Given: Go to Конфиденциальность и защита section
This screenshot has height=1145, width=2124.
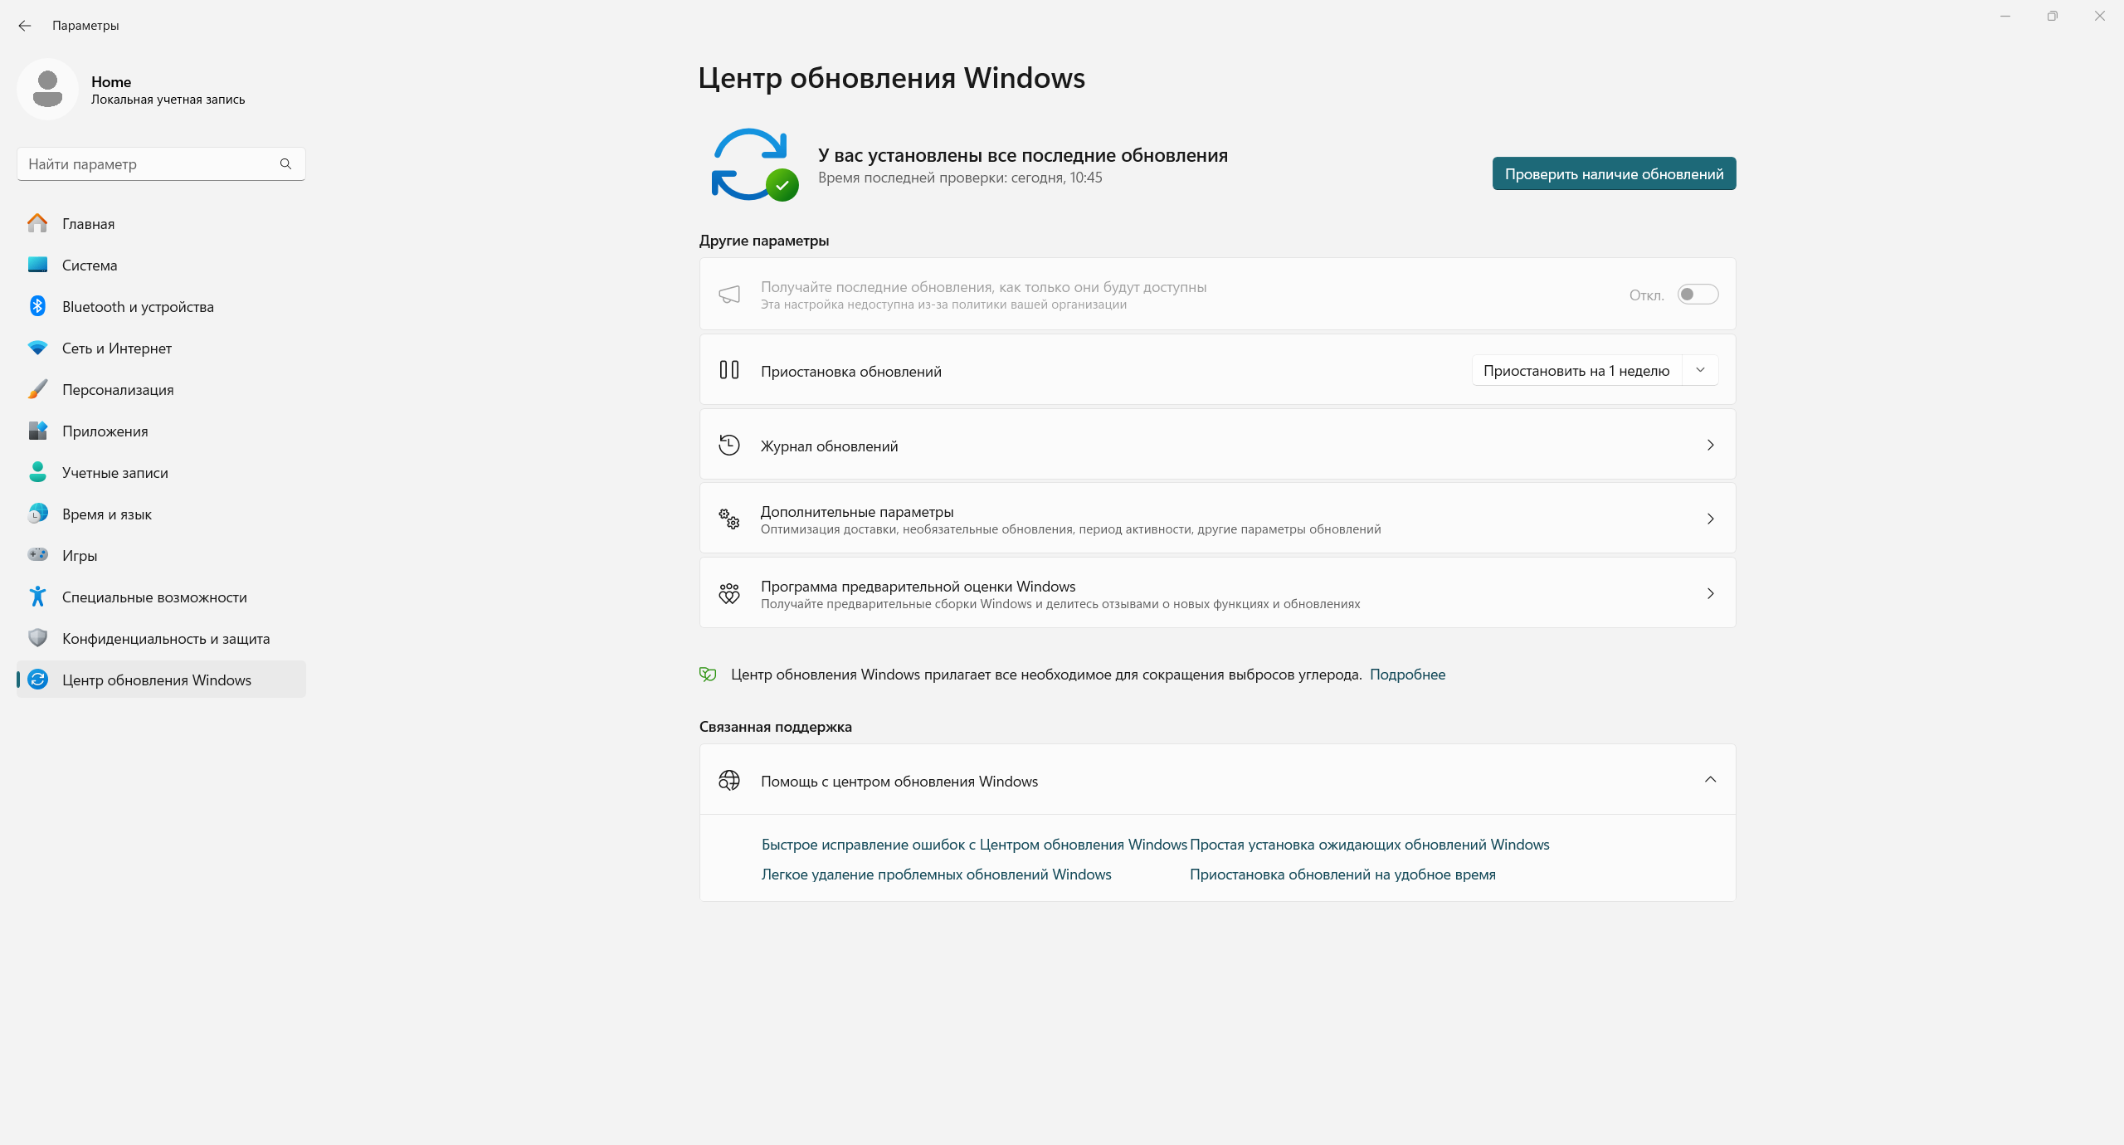Looking at the screenshot, I should tap(165, 638).
